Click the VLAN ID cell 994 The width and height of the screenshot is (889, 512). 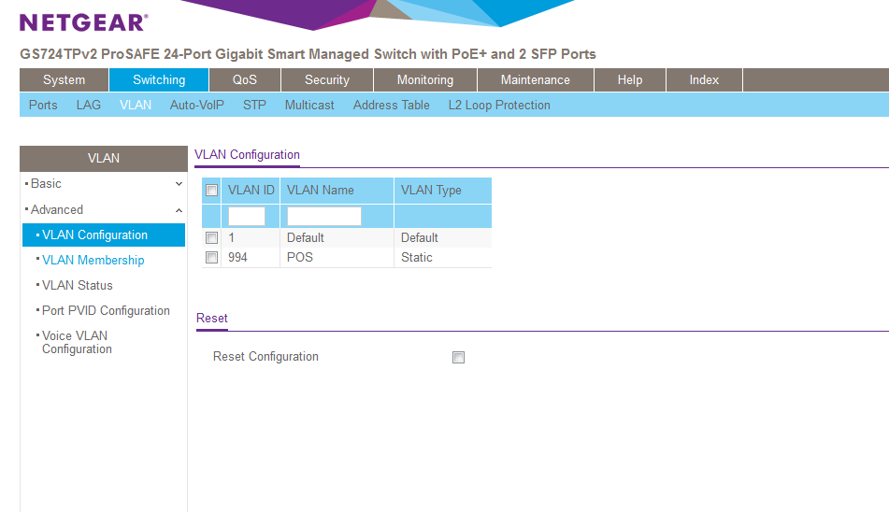pyautogui.click(x=237, y=258)
